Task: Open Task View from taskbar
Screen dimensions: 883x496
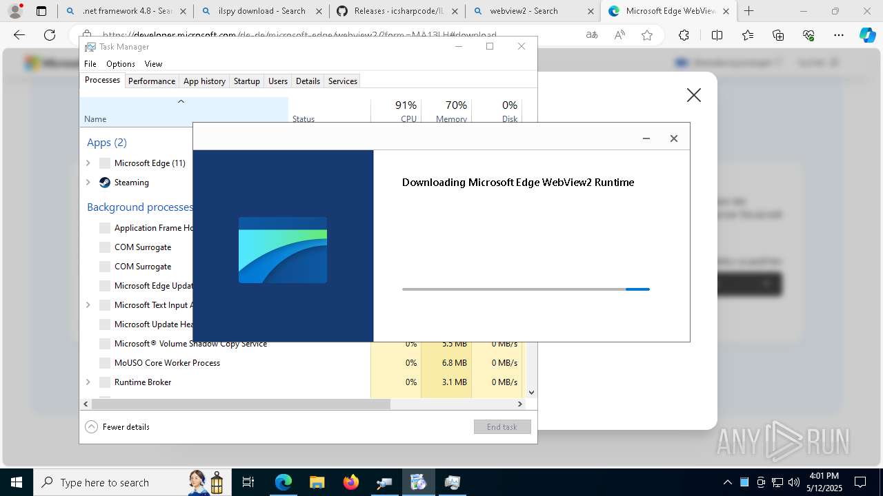Action: 248,482
